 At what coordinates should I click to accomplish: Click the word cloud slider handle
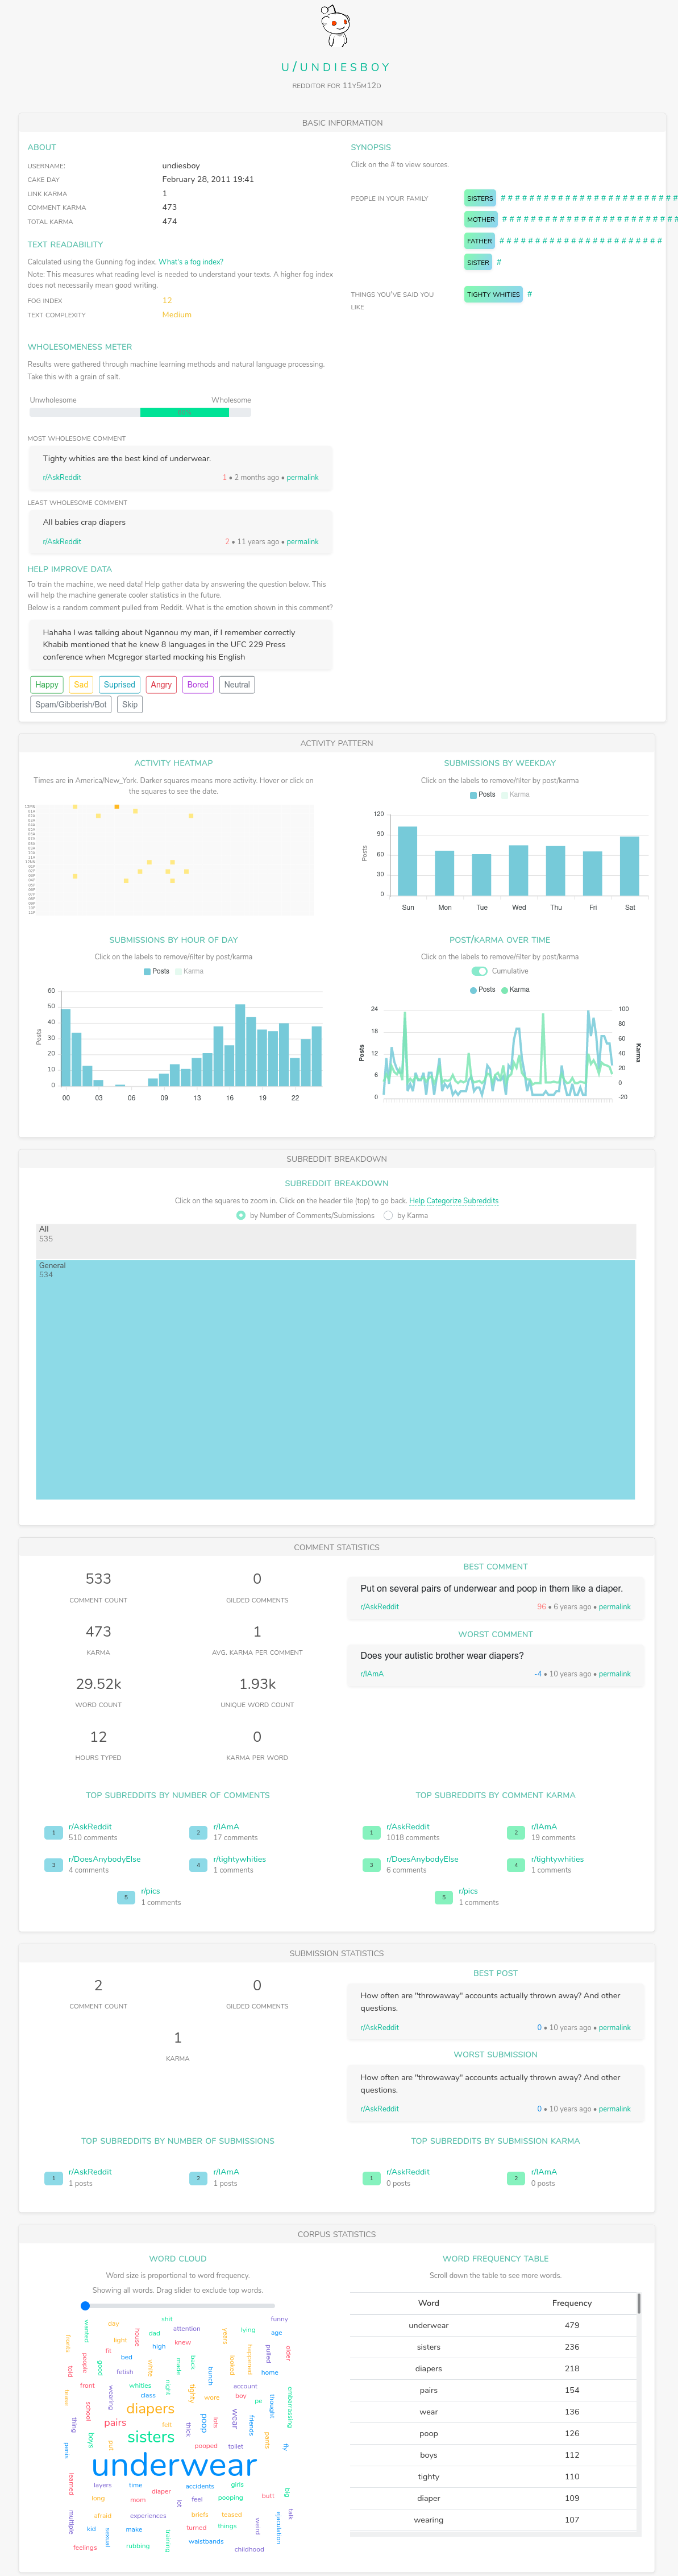tap(85, 2306)
